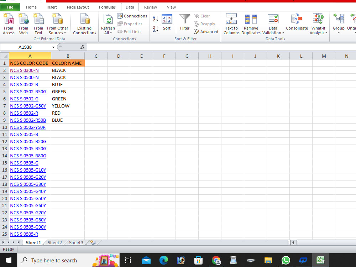
Task: Import data From Web
Action: pyautogui.click(x=23, y=24)
